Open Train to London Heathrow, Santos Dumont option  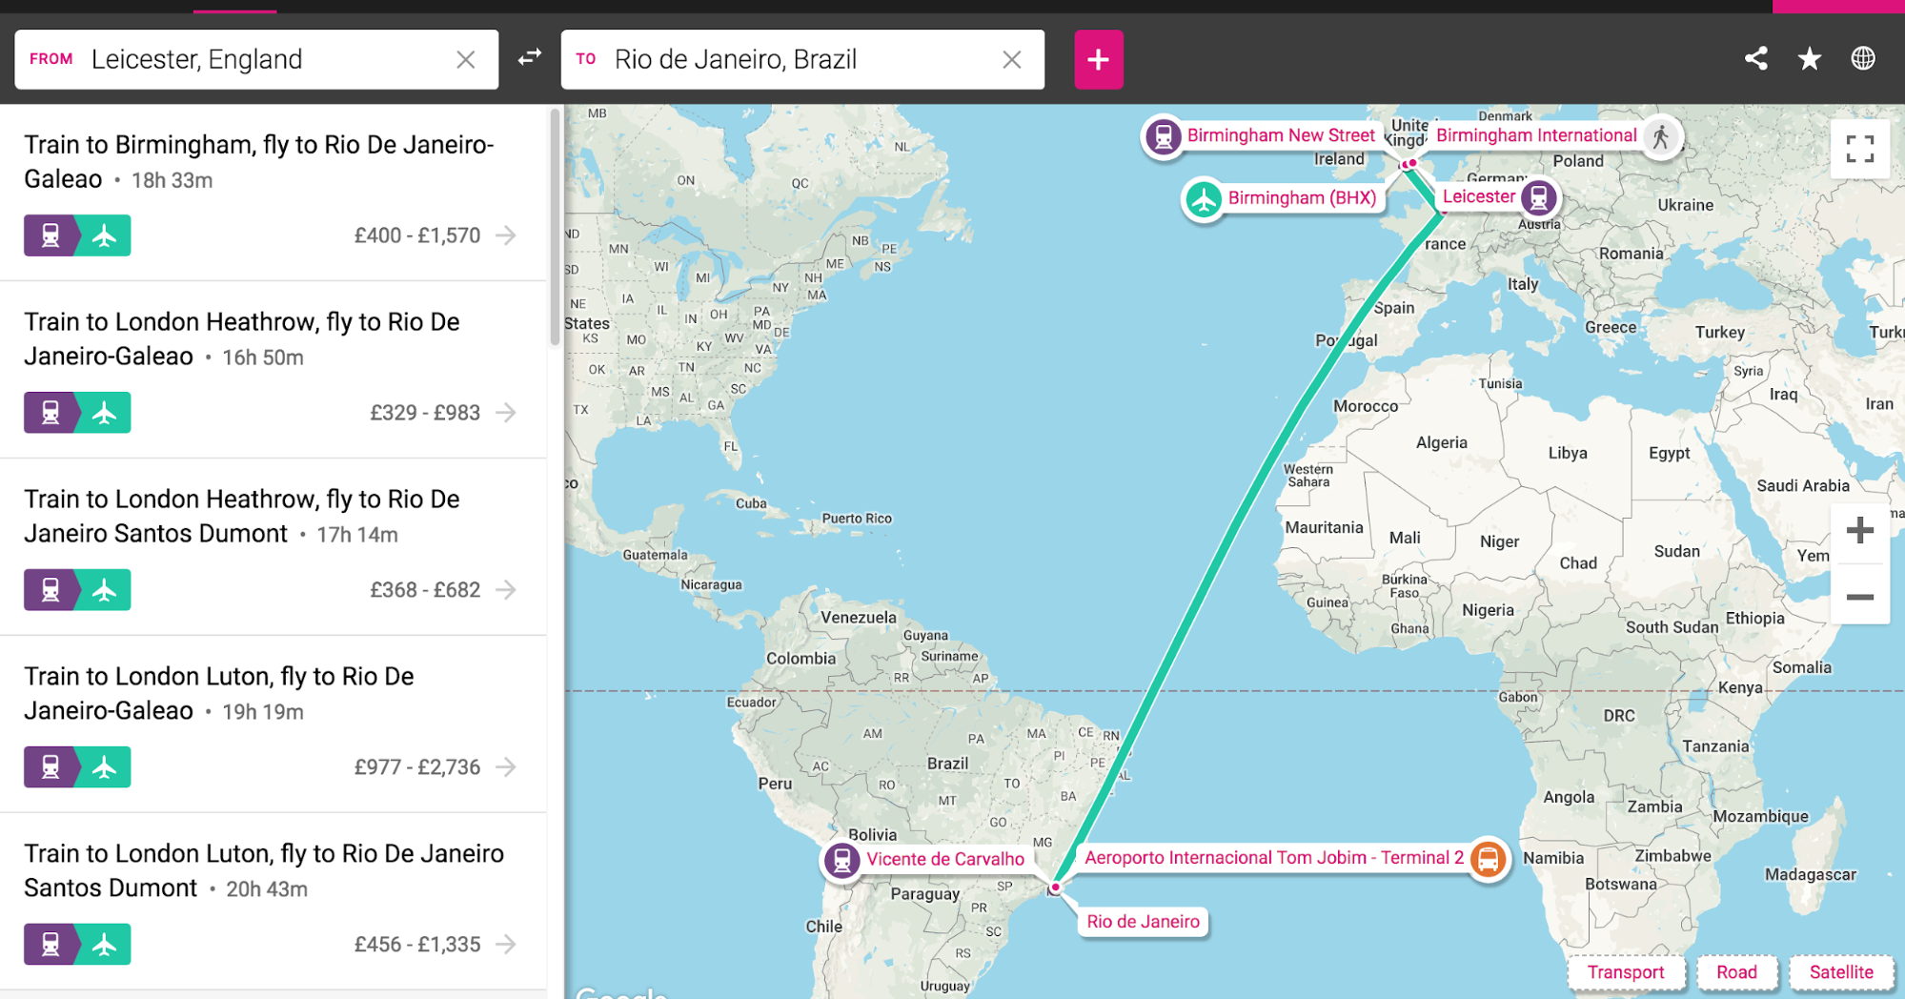tap(274, 547)
